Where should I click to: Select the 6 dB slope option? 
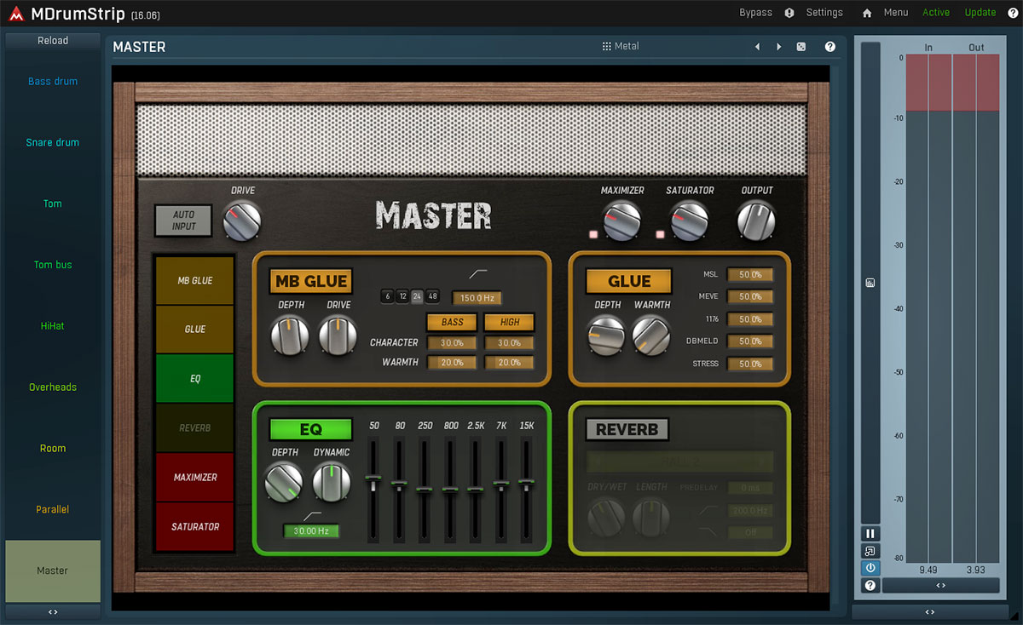(x=388, y=296)
